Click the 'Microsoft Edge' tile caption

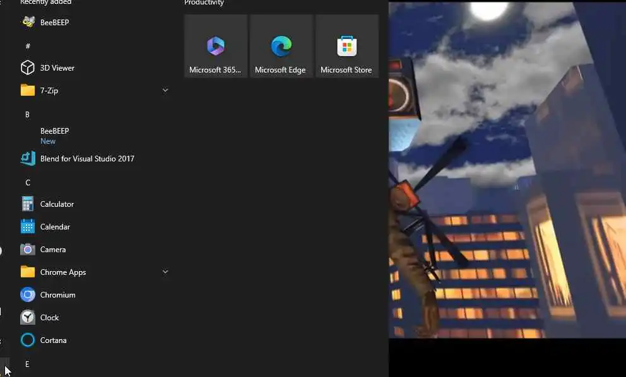point(280,70)
